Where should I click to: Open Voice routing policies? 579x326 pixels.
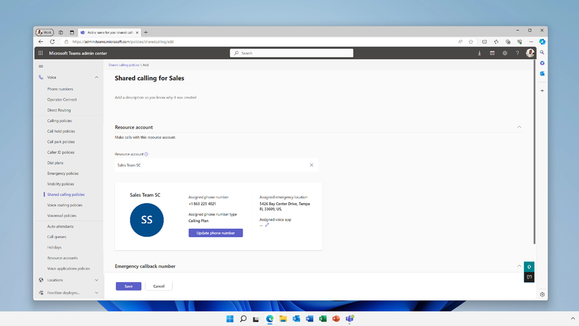64,205
